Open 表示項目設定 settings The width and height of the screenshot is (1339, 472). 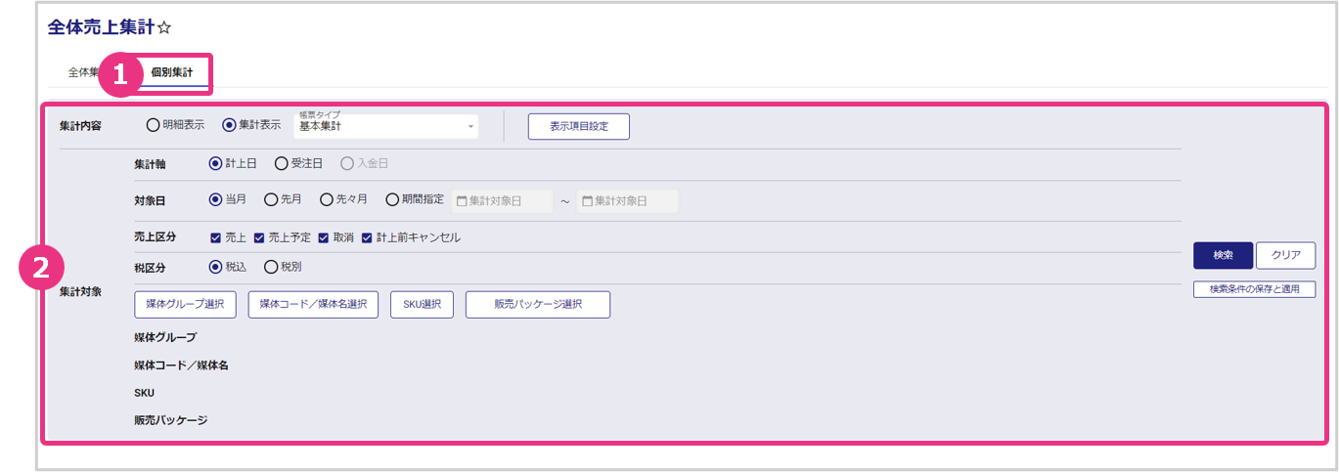578,126
